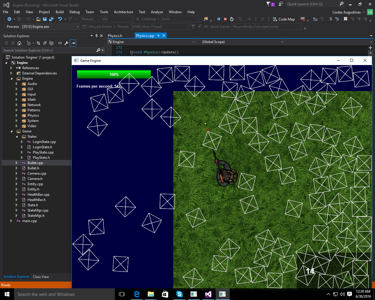Toggle auto-hide pin on Solution Explorer
This screenshot has width=375, height=300.
(96, 36)
